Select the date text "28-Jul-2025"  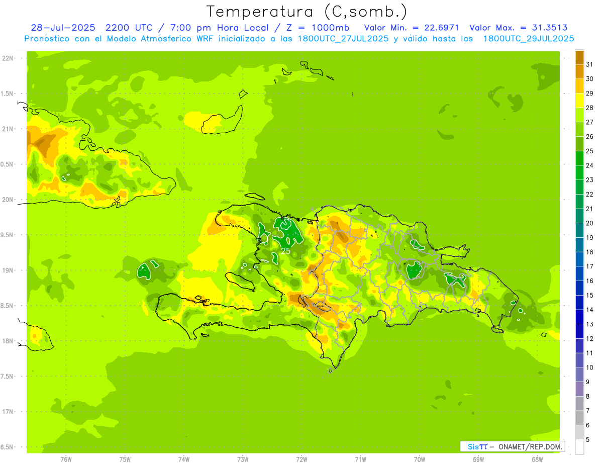pyautogui.click(x=63, y=28)
